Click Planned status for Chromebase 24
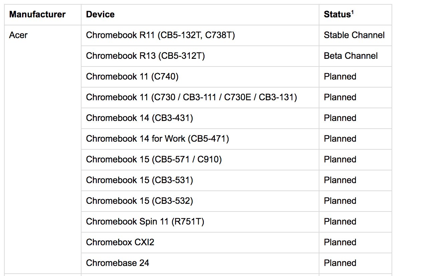This screenshot has width=439, height=276. (340, 263)
